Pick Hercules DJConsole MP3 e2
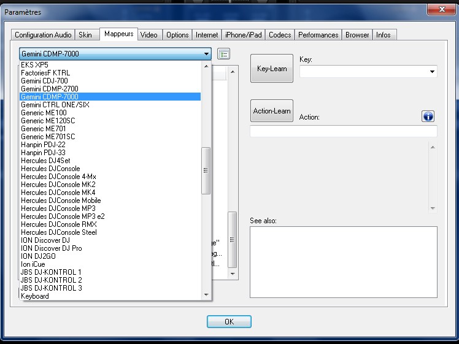 click(110, 216)
